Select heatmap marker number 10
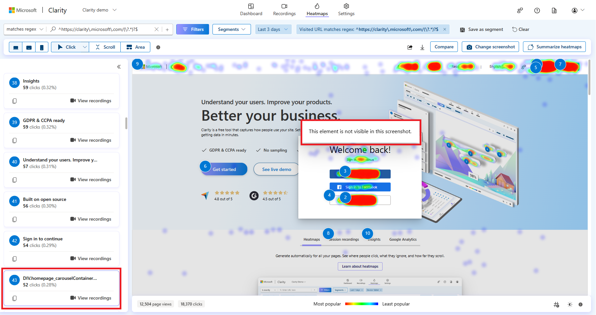Screen dimensions: 596x315 coord(368,233)
